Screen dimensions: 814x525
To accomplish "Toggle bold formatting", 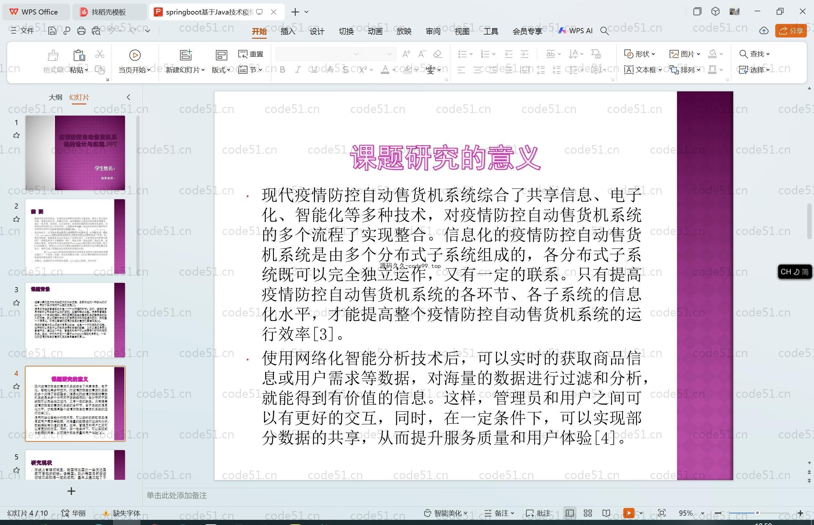I will pyautogui.click(x=282, y=70).
